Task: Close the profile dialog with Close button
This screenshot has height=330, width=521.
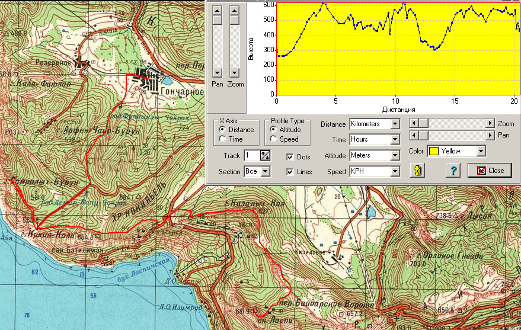Action: point(490,170)
